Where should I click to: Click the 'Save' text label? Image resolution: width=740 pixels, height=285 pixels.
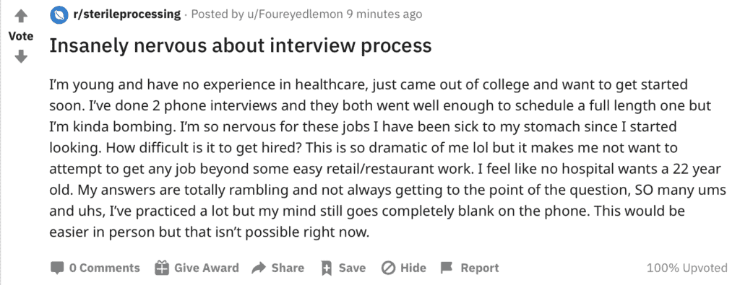pos(352,268)
